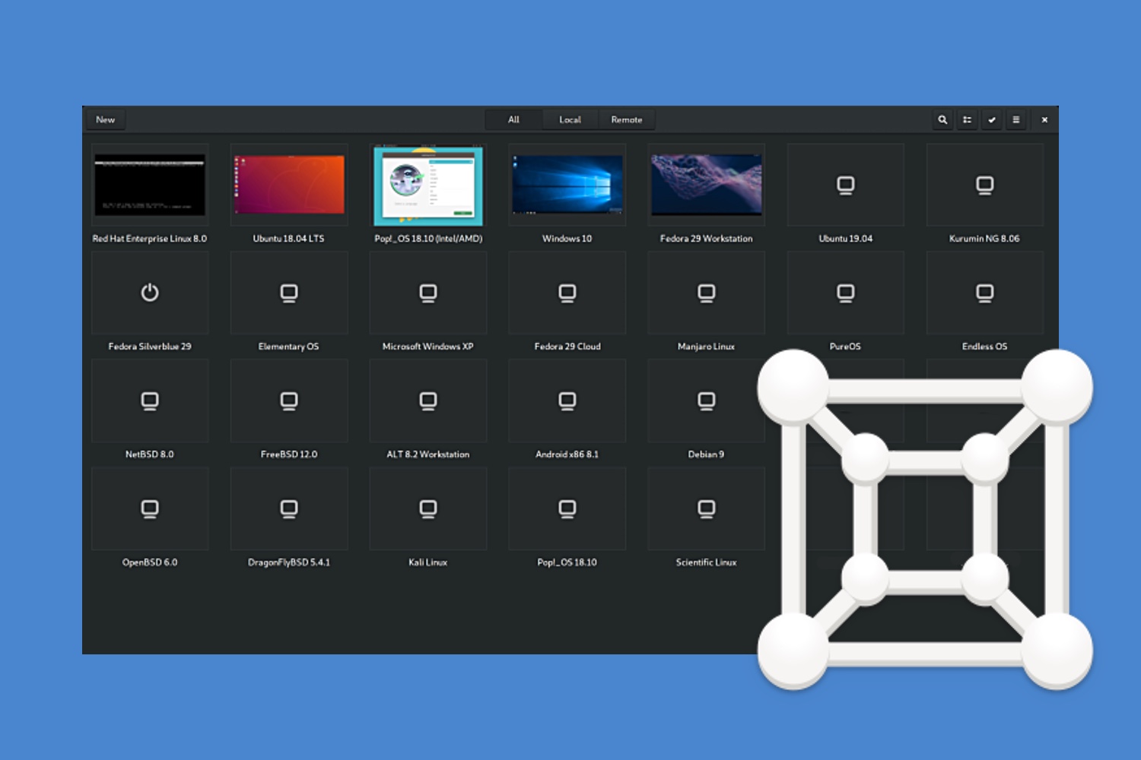
Task: Switch to the Remote tab
Action: pyautogui.click(x=627, y=119)
